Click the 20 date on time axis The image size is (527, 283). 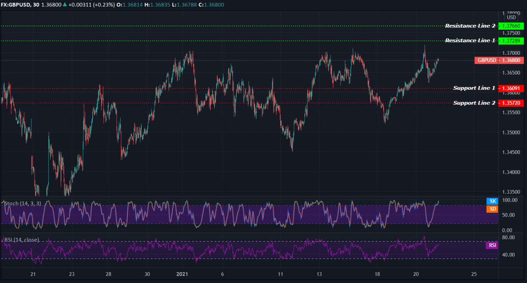pos(416,274)
